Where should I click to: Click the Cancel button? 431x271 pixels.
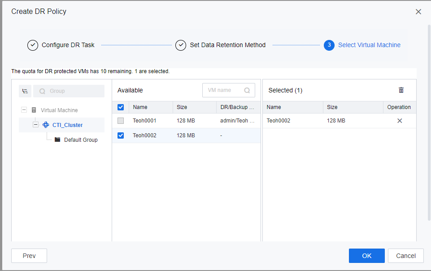click(x=405, y=256)
